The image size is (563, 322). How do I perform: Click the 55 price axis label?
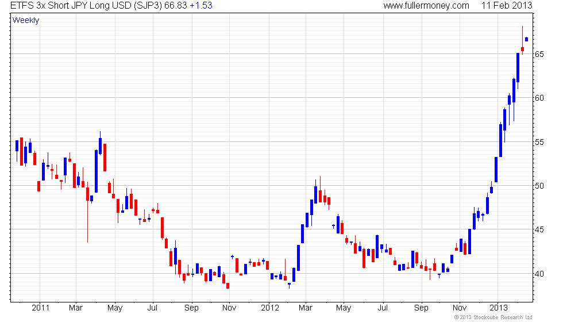click(539, 142)
